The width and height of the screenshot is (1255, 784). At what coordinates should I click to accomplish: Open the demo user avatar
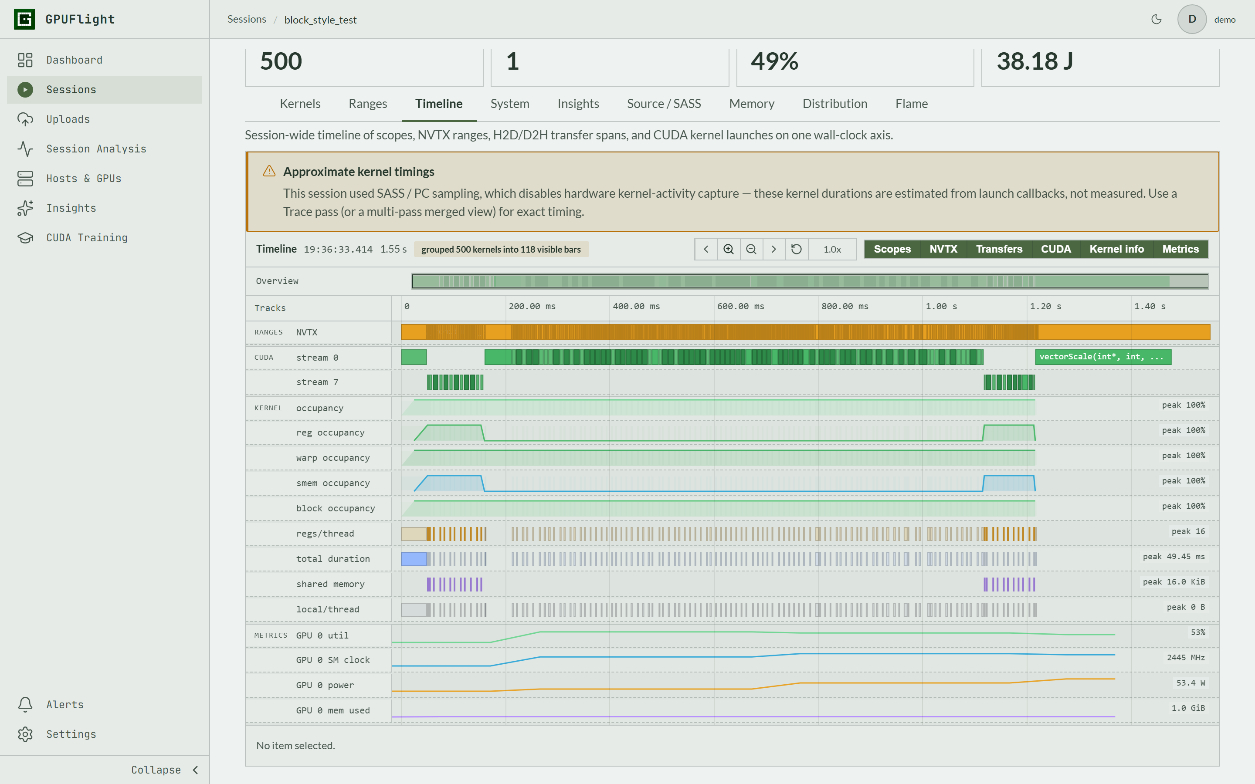[1192, 19]
